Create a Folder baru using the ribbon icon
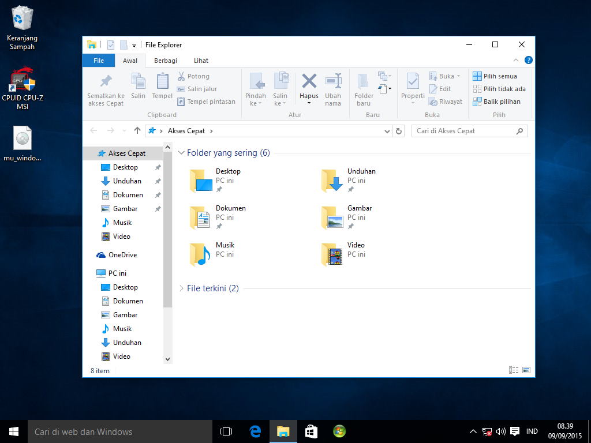Screen dimensions: 591x443 [363, 87]
